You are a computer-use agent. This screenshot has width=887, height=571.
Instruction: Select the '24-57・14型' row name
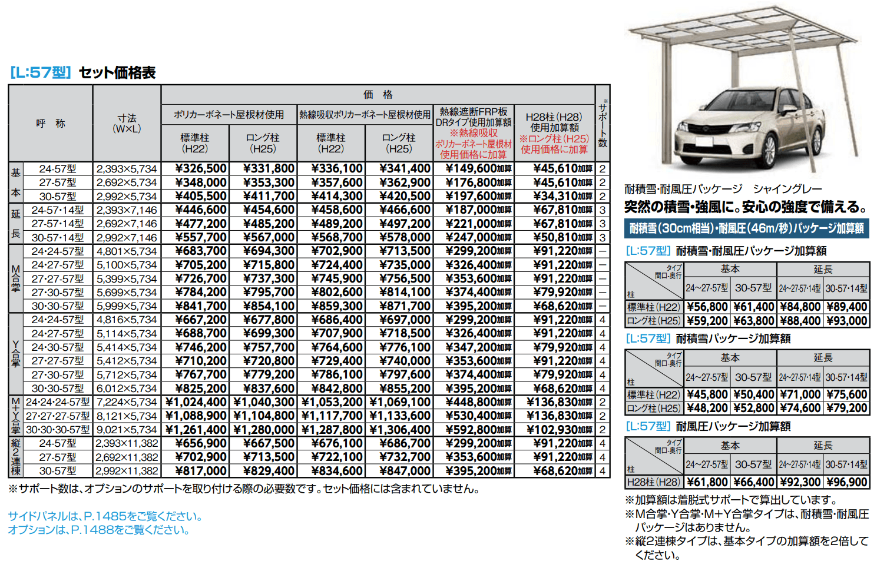58,210
